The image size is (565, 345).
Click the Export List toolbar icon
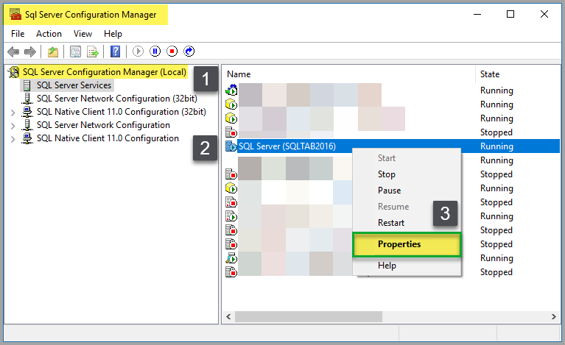click(x=93, y=51)
